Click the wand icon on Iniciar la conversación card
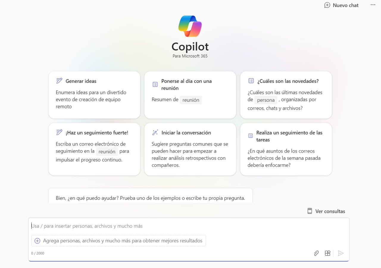The image size is (381, 268). tap(155, 132)
